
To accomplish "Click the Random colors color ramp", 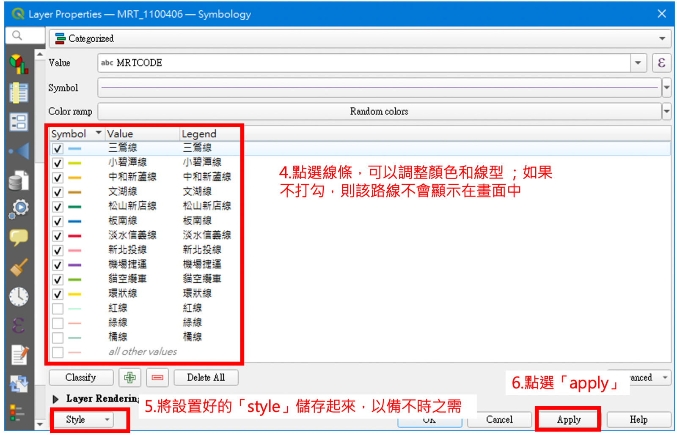I will coord(379,112).
